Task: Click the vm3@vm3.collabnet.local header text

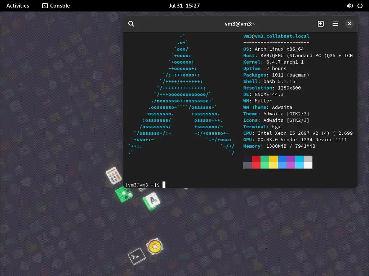Action: click(x=276, y=36)
